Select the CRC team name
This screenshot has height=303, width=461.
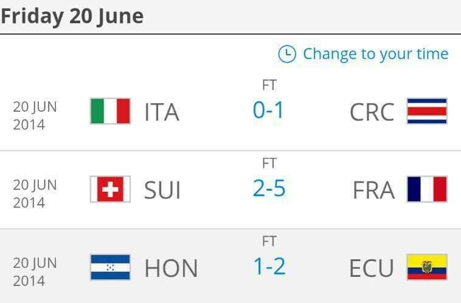[372, 112]
